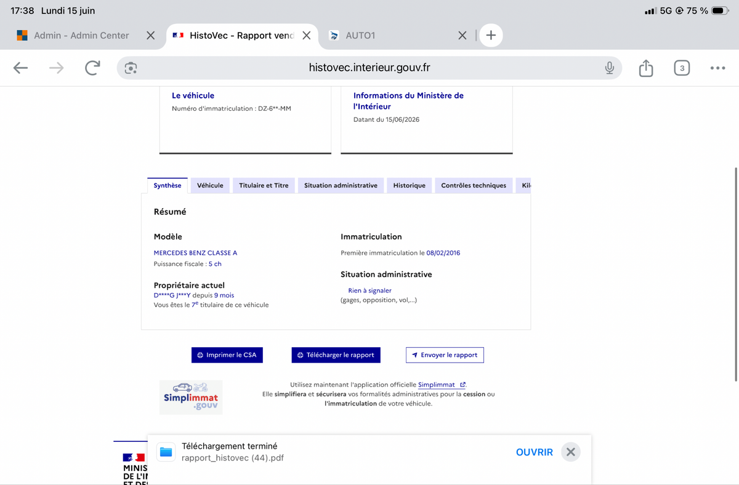Screen dimensions: 739x485
Task: Click Télécharger le rapport button
Action: point(336,355)
